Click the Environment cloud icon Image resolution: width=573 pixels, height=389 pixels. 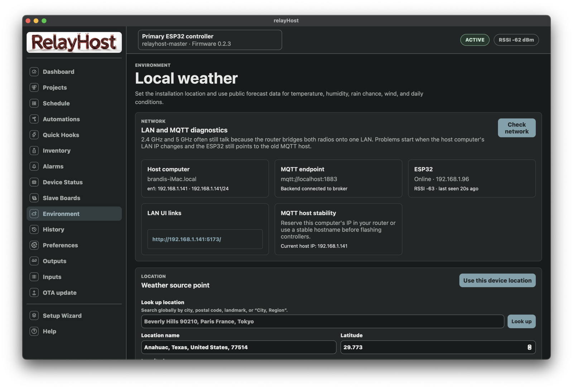pyautogui.click(x=34, y=213)
